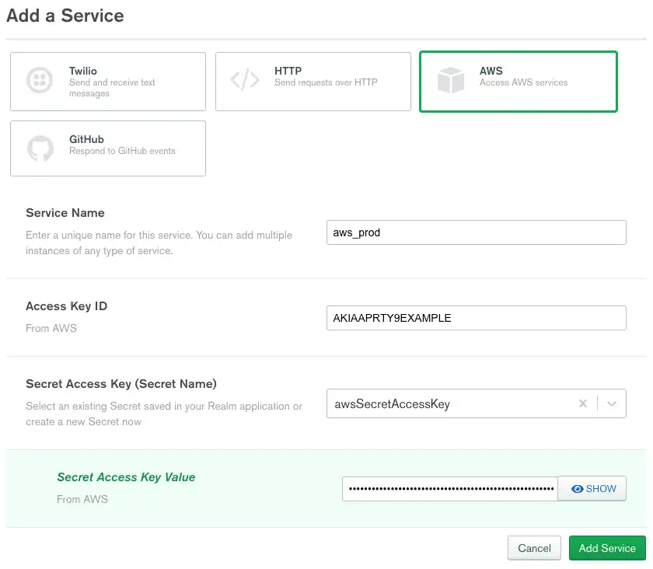Select the HTTP service card
Screen dimensions: 653x569
[313, 81]
